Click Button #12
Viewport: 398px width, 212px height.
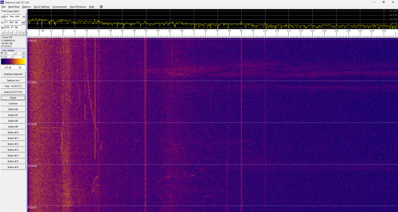click(x=13, y=144)
